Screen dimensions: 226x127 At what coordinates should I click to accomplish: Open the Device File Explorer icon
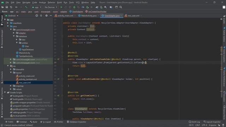point(224,112)
